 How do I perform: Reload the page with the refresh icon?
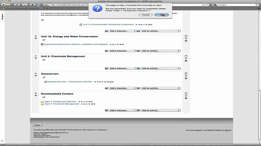[x=17, y=5]
